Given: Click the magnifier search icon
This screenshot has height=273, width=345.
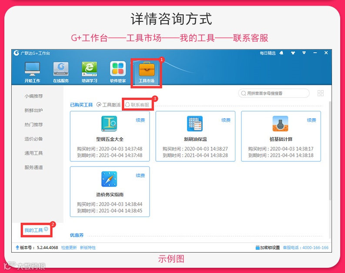Looking at the screenshot, I should (243, 93).
